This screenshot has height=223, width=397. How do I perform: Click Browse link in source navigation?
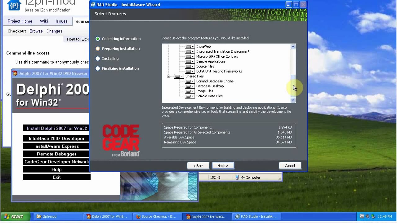[36, 31]
